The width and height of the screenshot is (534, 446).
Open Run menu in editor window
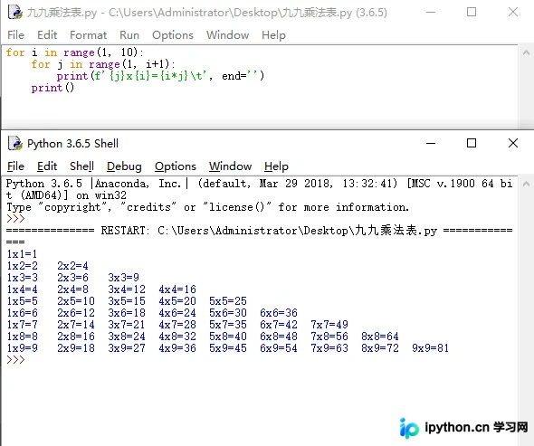pyautogui.click(x=129, y=35)
